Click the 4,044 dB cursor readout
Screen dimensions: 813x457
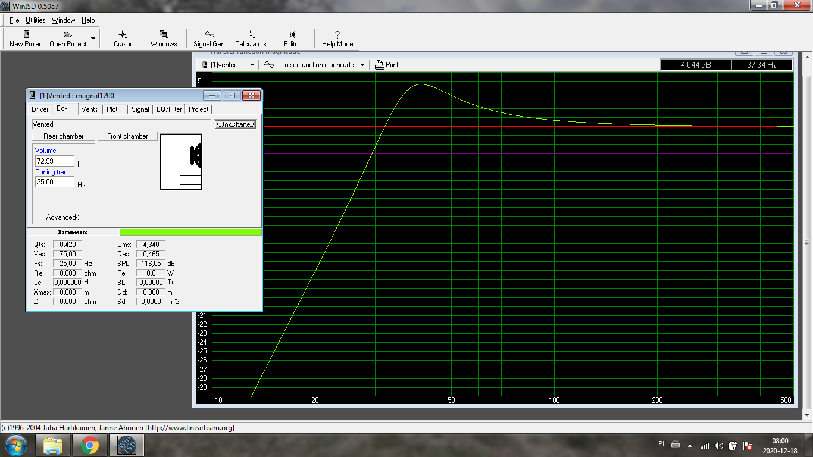click(x=696, y=65)
